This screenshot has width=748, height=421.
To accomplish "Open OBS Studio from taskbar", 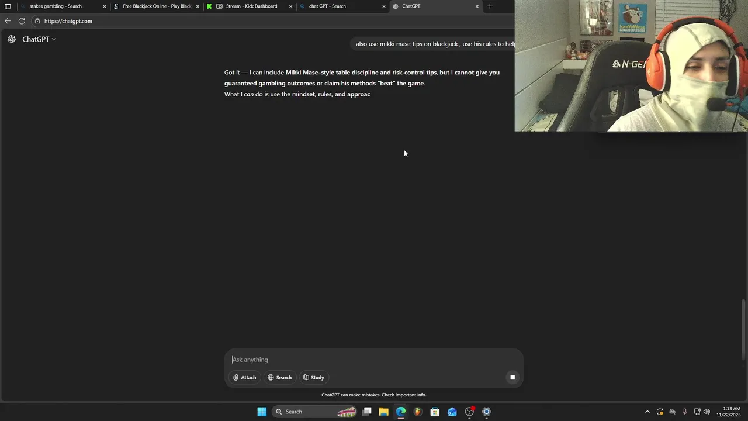I will pyautogui.click(x=469, y=412).
